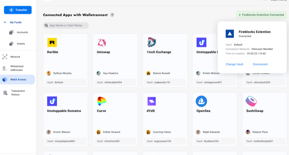
Task: Click Connected Apps with Walletconnect heading
Action: pos(75,15)
